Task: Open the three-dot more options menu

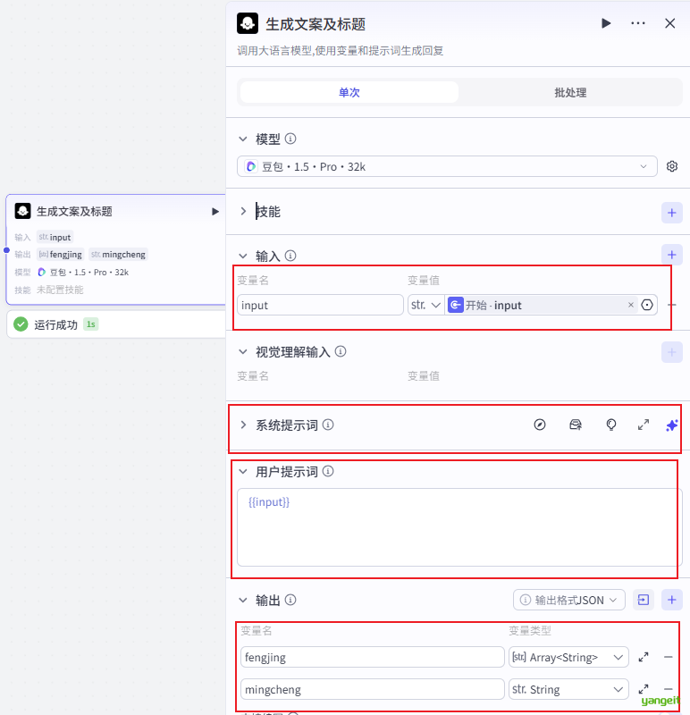Action: (637, 23)
